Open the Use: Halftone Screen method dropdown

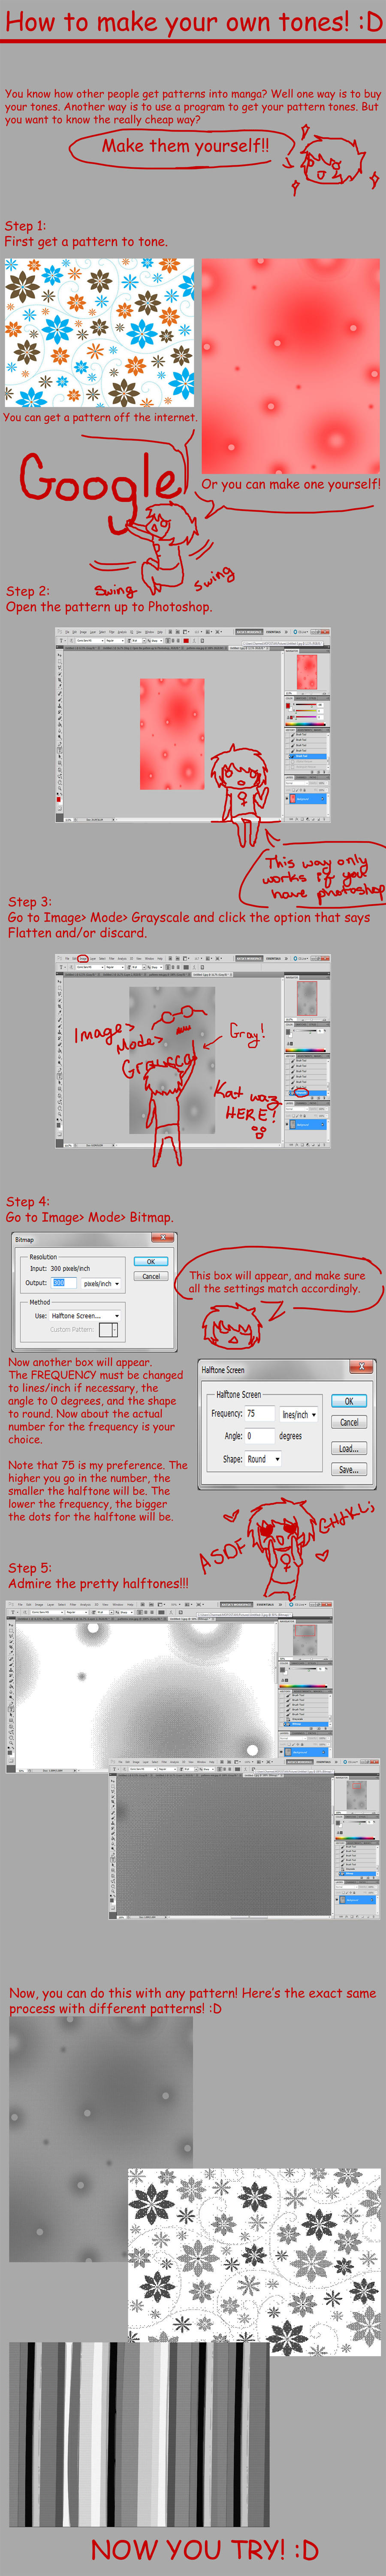click(84, 1315)
